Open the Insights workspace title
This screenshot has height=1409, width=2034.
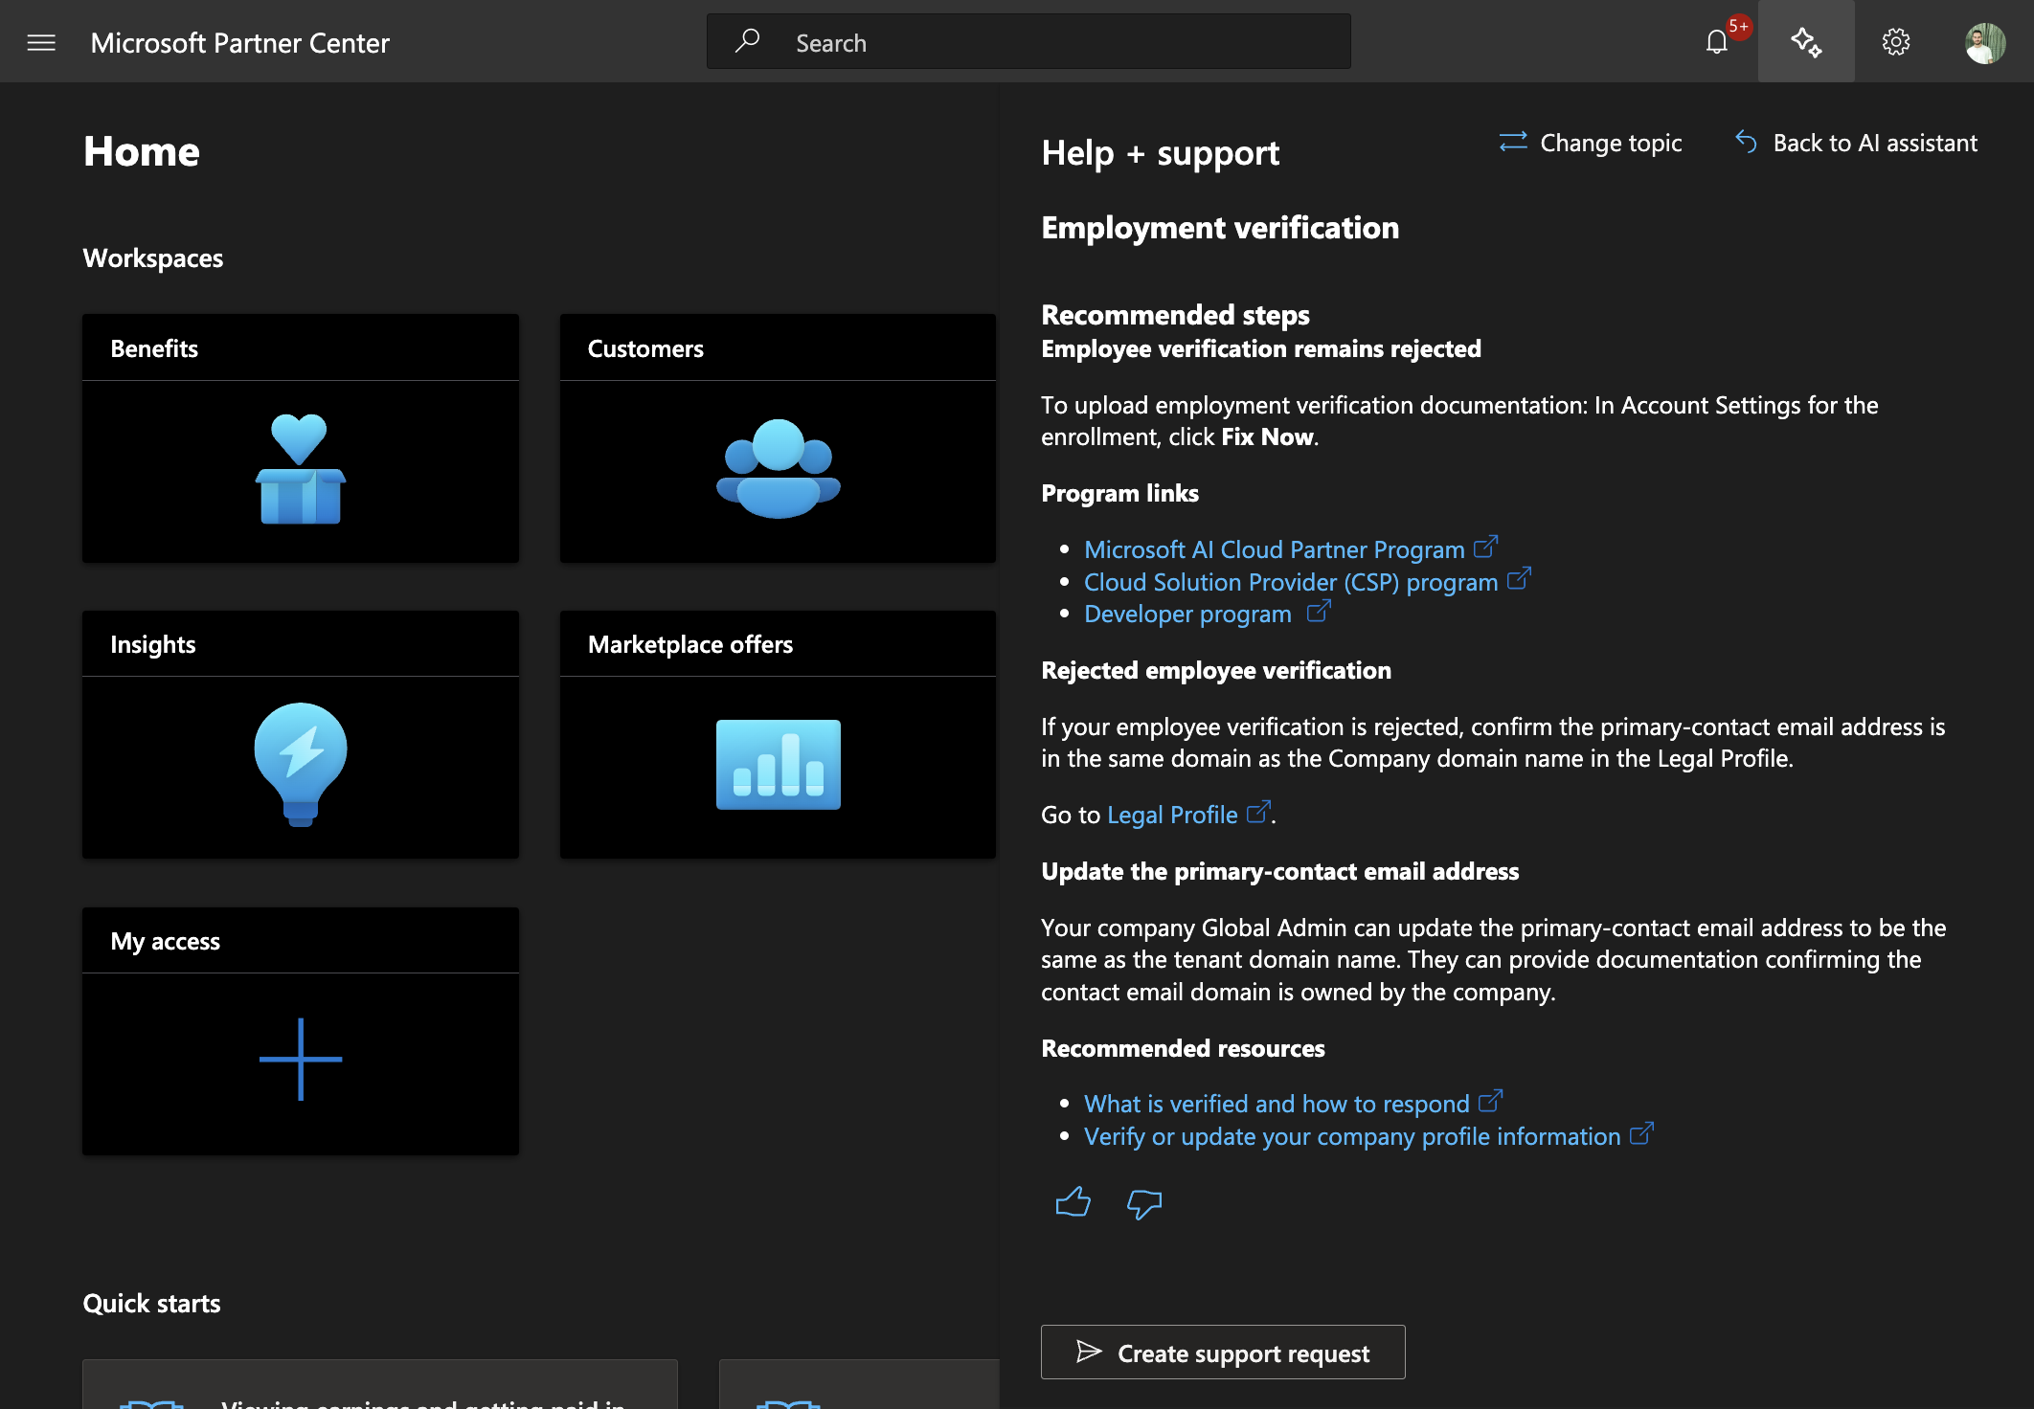[x=153, y=644]
